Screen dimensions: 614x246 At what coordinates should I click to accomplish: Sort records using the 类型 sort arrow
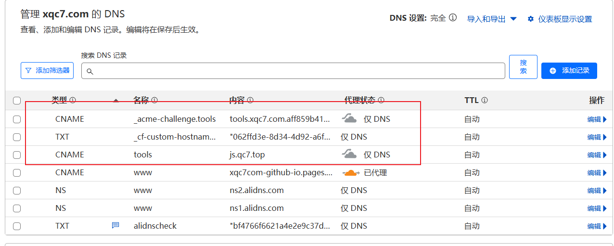pos(116,101)
